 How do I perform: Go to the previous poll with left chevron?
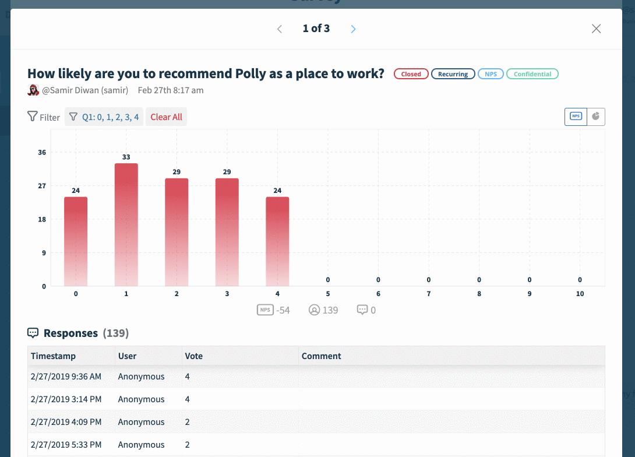tap(280, 29)
